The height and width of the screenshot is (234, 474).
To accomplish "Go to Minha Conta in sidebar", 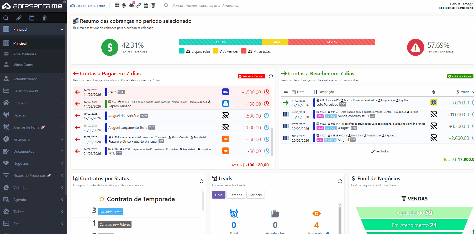I will [x=23, y=65].
